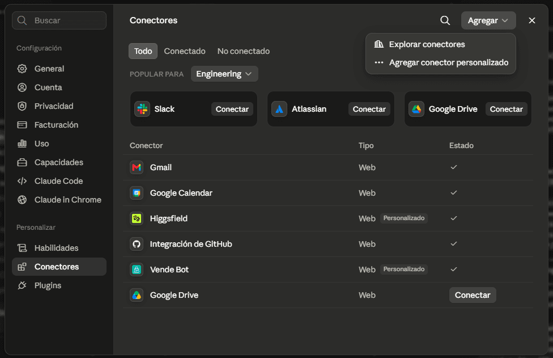Click the Uso bar chart icon

click(x=22, y=144)
